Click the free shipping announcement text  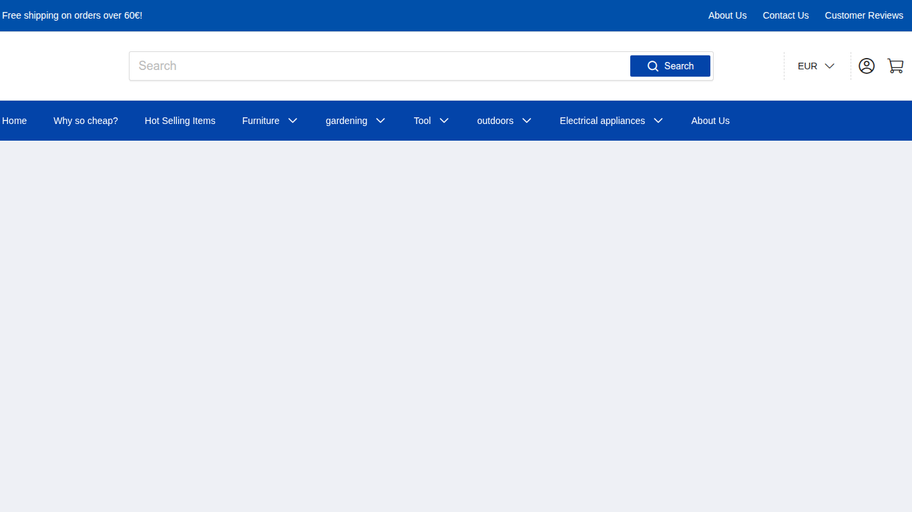tap(72, 15)
